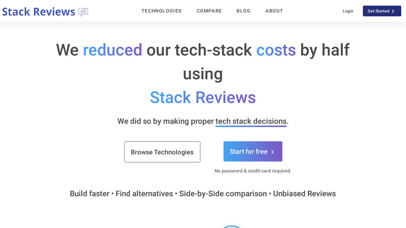Click the "No password & credit card required" note
This screenshot has width=406, height=228.
[x=253, y=171]
